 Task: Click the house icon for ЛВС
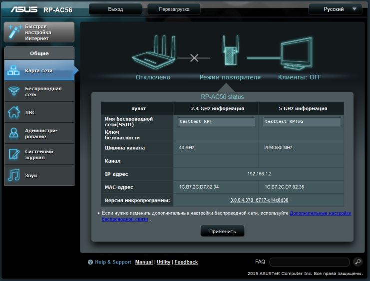[x=14, y=112]
